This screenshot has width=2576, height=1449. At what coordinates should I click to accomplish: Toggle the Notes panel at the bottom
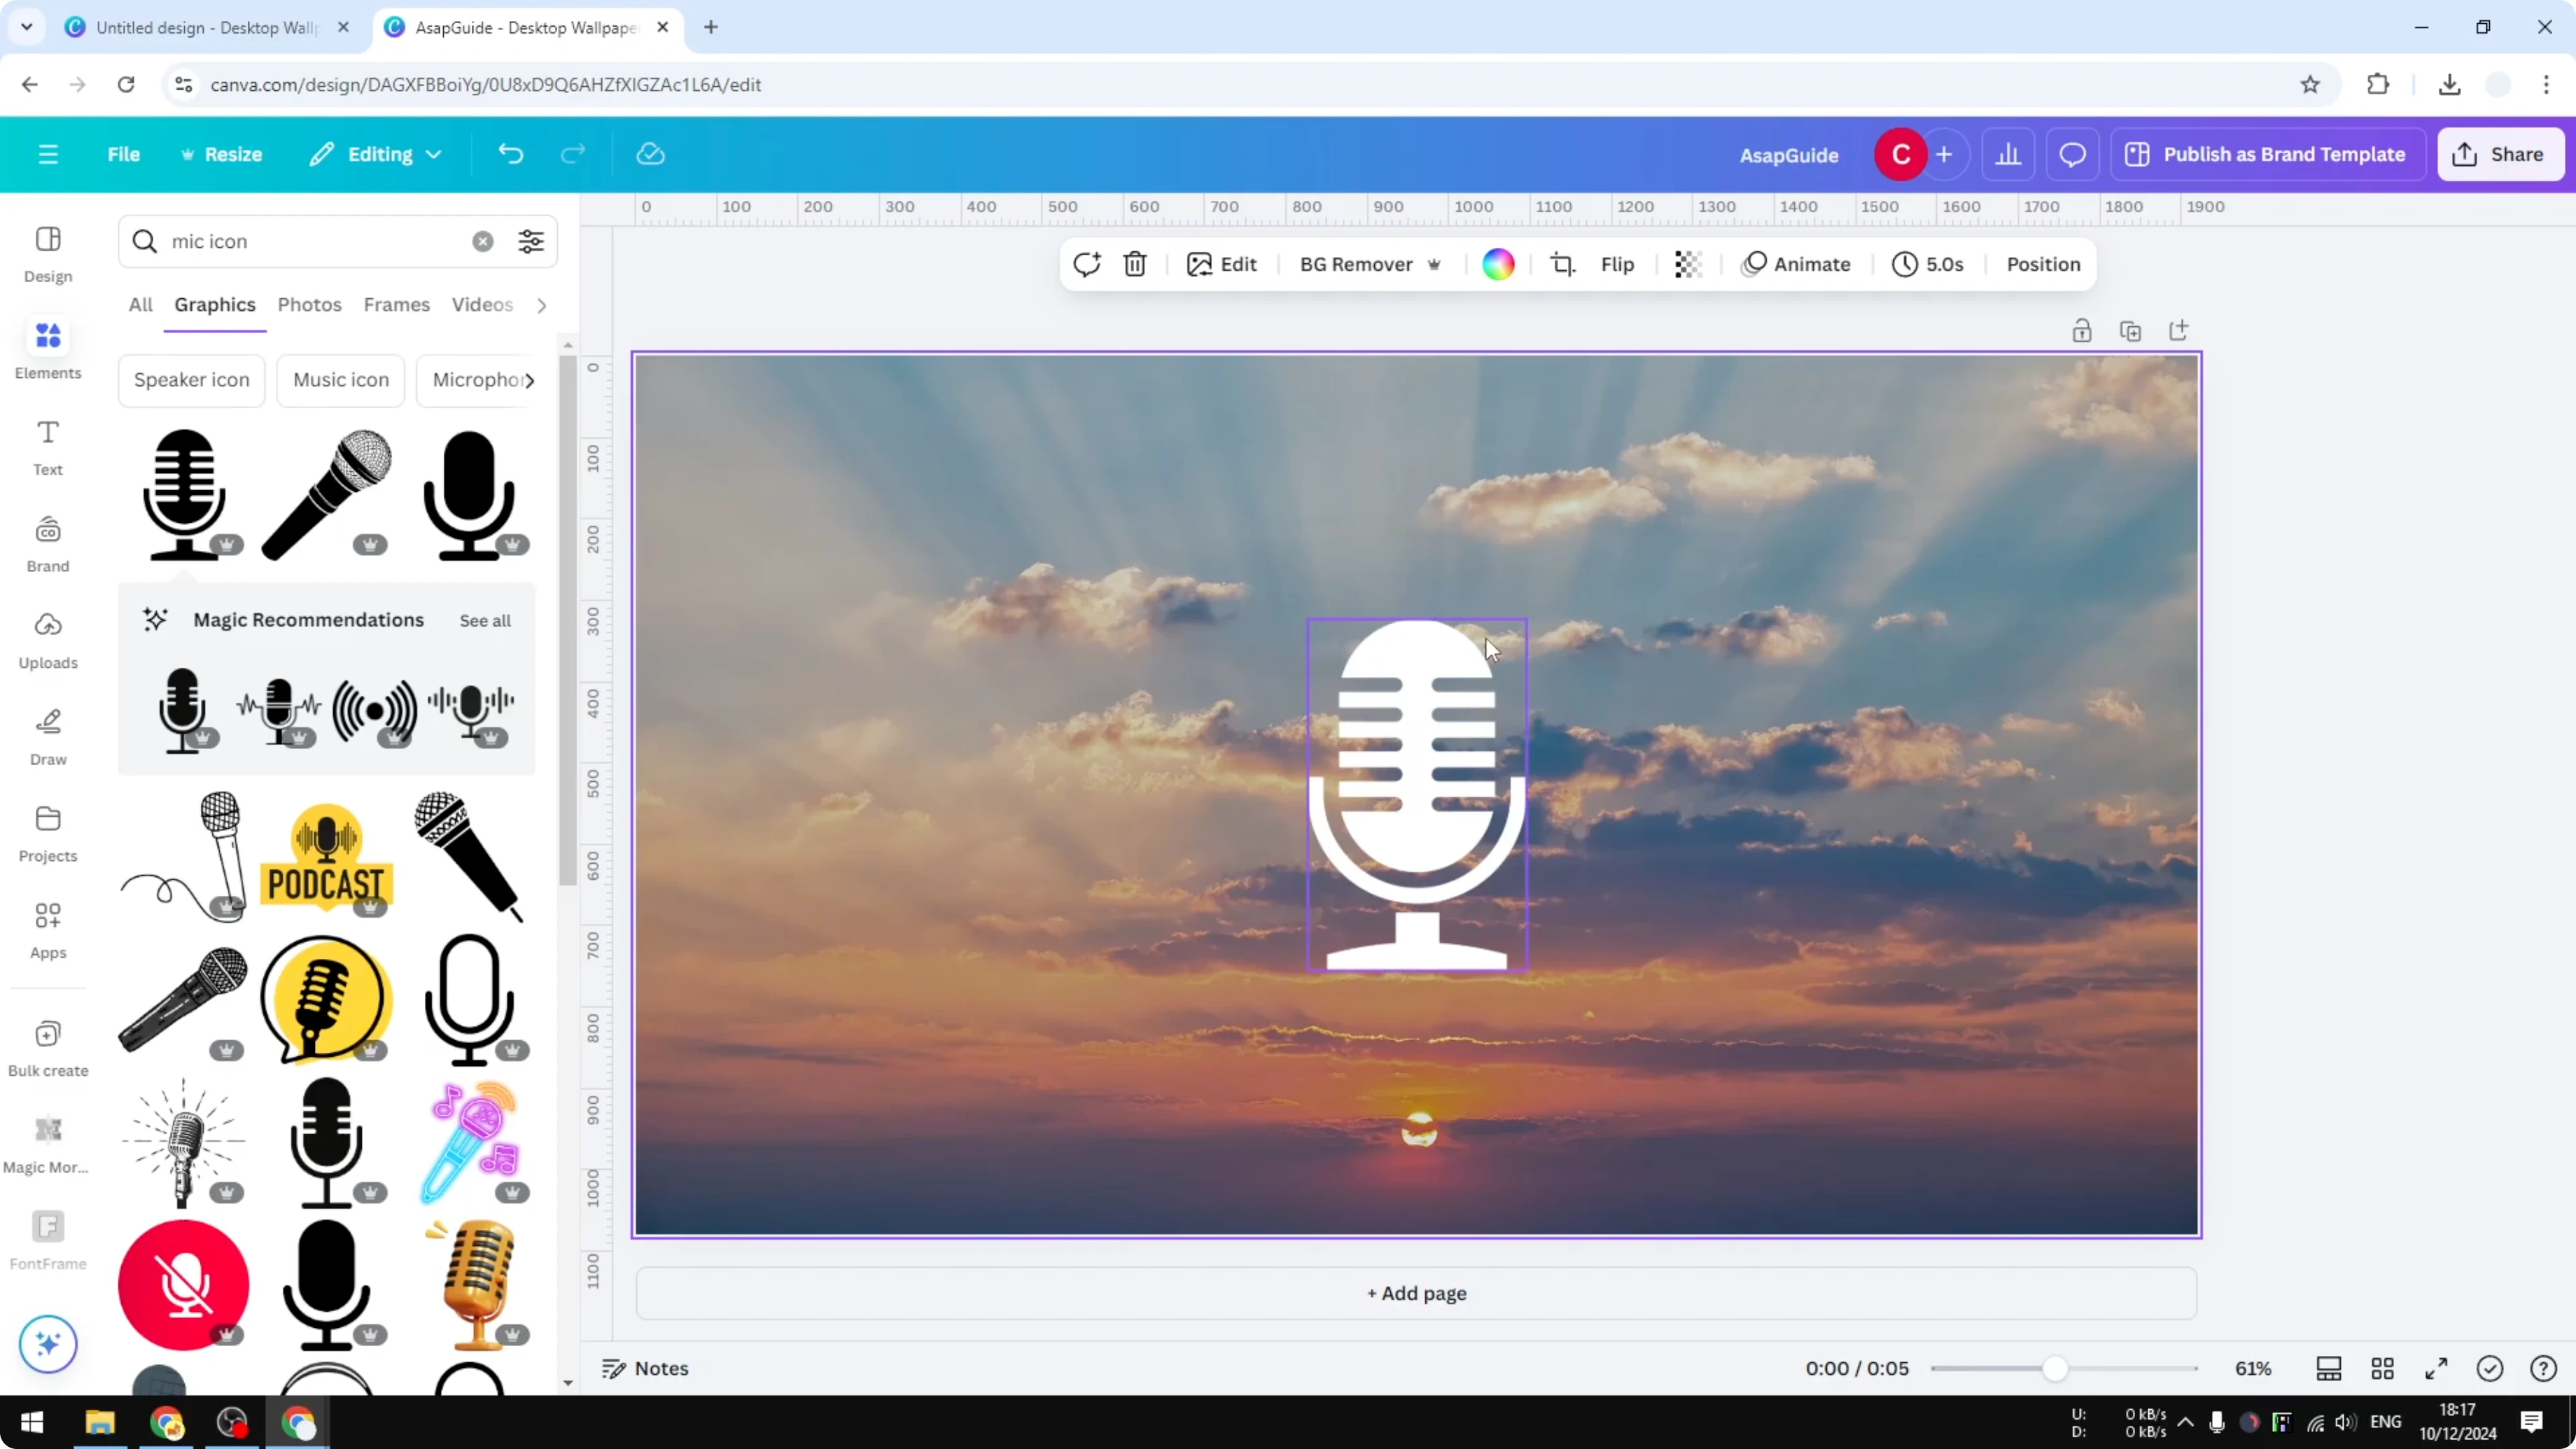[x=644, y=1368]
